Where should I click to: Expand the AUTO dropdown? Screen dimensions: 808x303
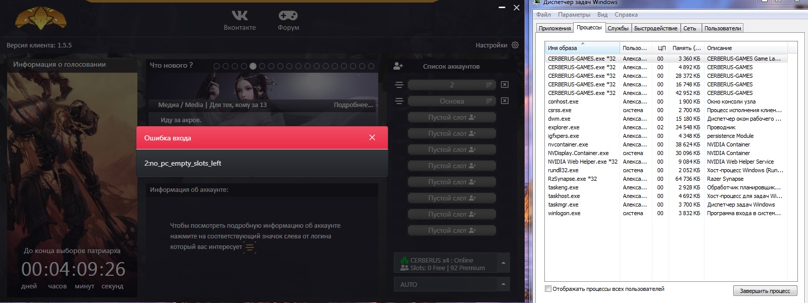(503, 284)
